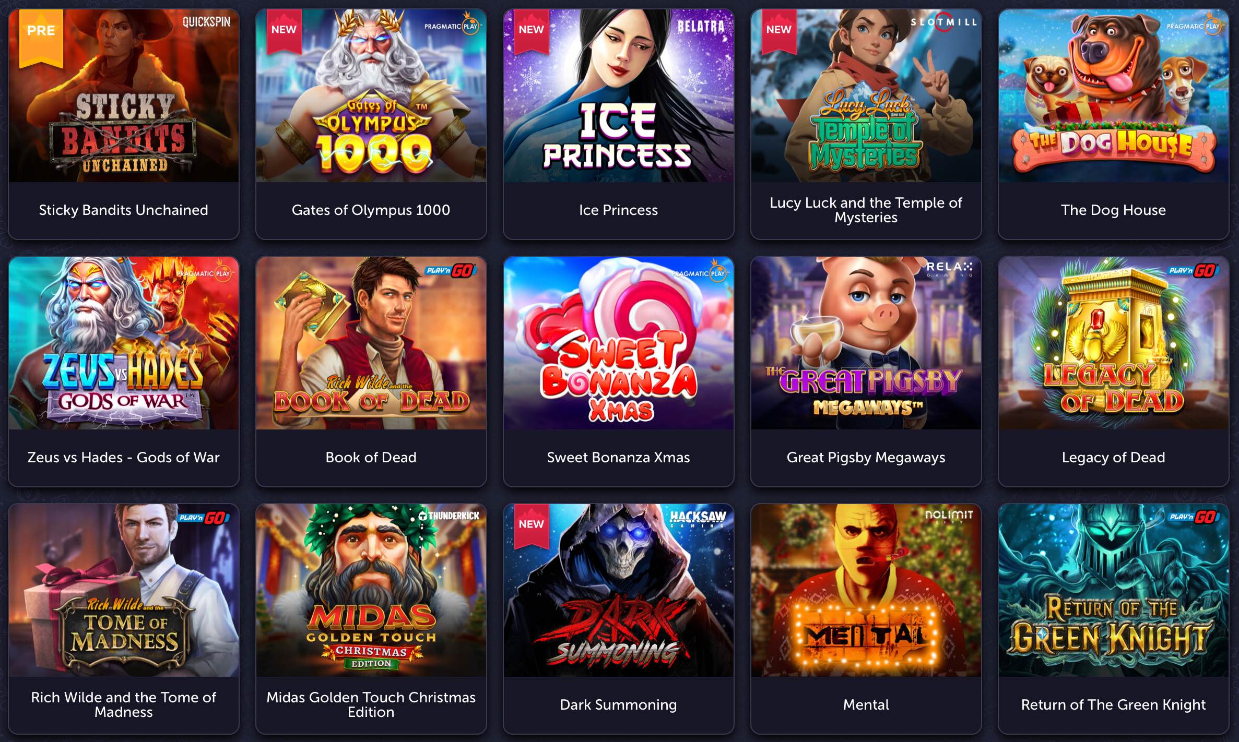The height and width of the screenshot is (742, 1239).
Task: Click the Play'n GO logo on Book of Dead
Action: coord(450,270)
